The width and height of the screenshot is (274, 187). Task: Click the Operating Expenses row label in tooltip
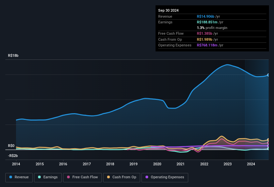coord(175,45)
